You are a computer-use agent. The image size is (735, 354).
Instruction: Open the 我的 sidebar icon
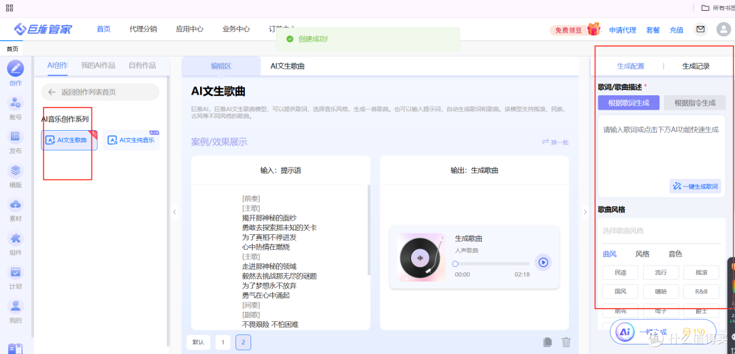pyautogui.click(x=16, y=306)
